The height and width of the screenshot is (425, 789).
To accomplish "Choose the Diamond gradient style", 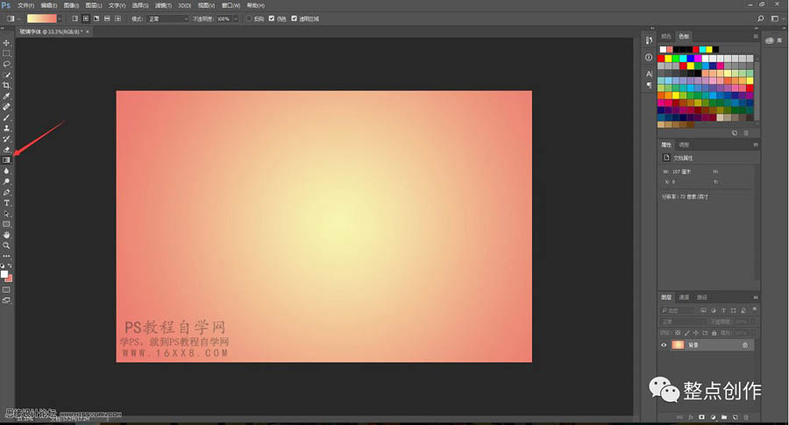I will pyautogui.click(x=117, y=18).
